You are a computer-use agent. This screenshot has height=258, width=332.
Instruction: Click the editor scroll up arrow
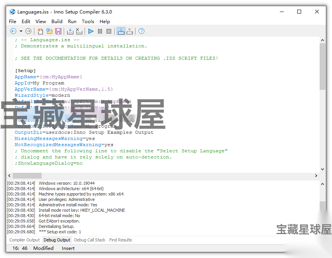322,40
